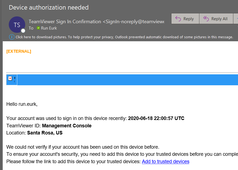
Task: Click the Reply All button
Action: (x=216, y=19)
